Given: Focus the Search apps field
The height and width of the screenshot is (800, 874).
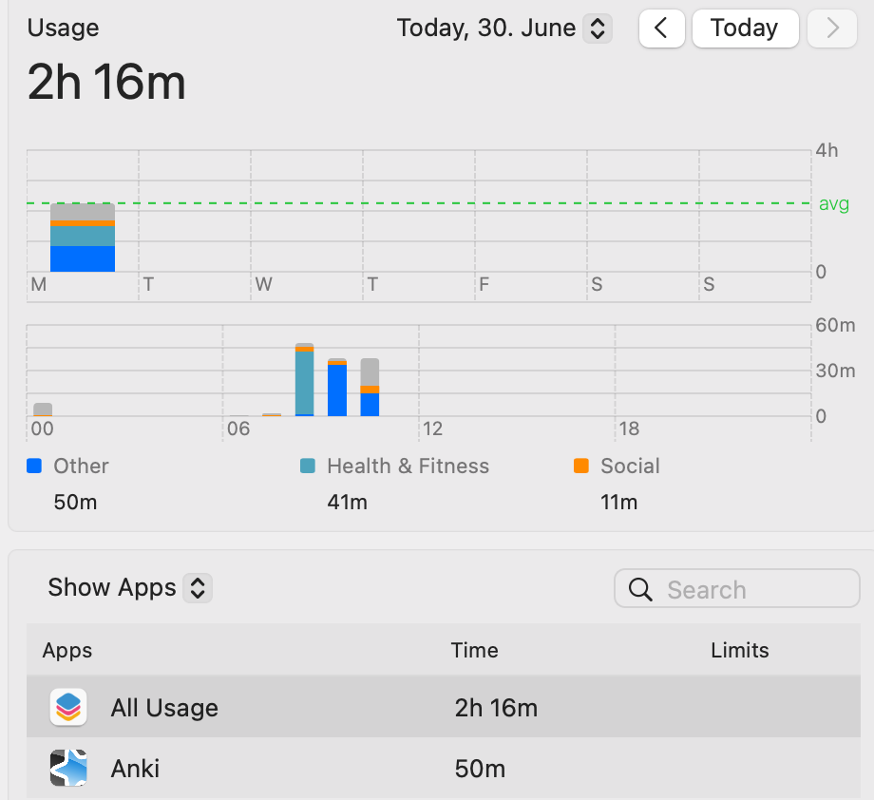Looking at the screenshot, I should [x=737, y=588].
